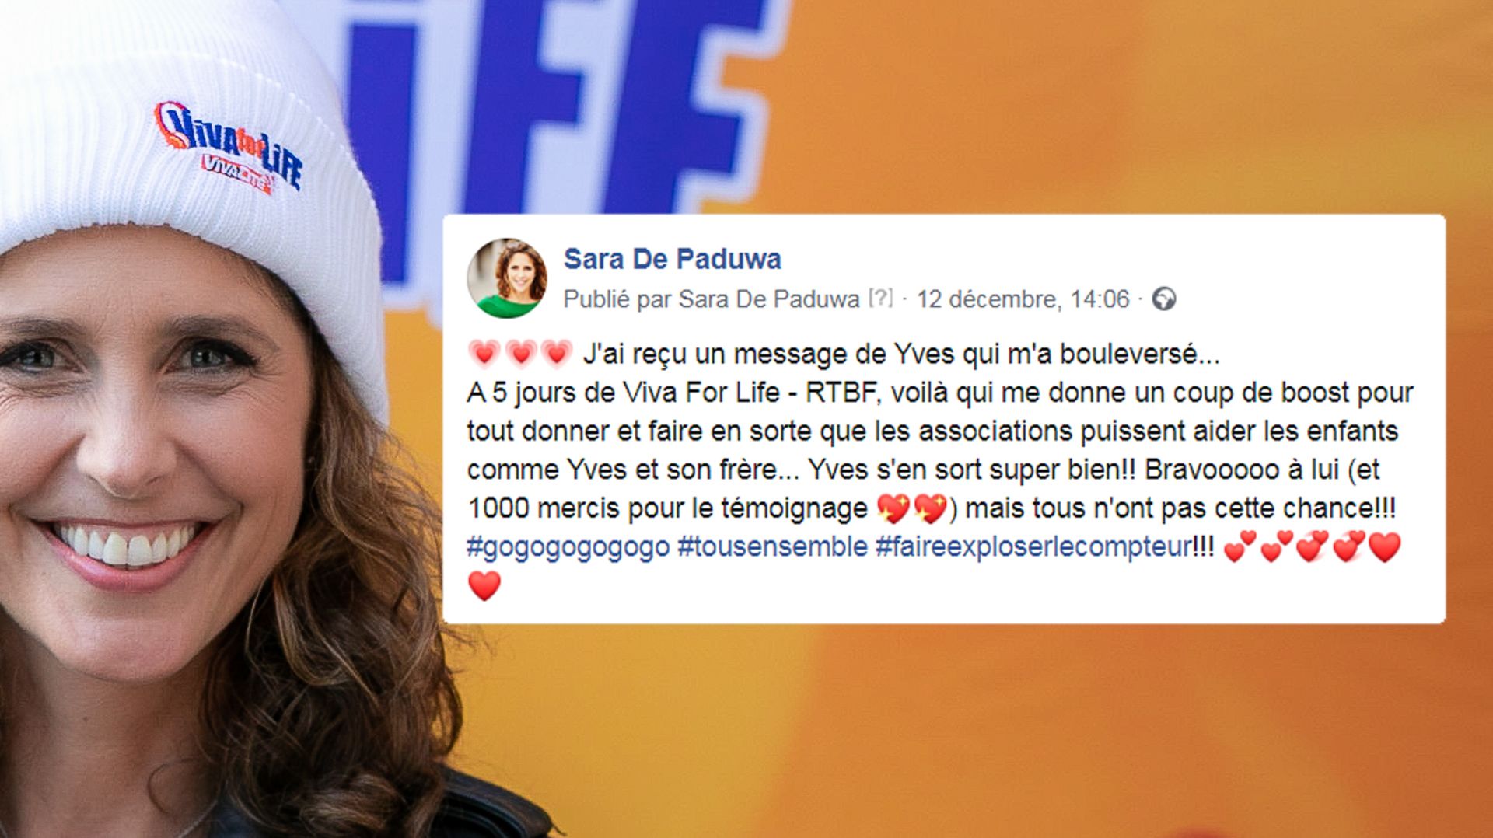Click the Viva for Life logo on beanie

226,148
